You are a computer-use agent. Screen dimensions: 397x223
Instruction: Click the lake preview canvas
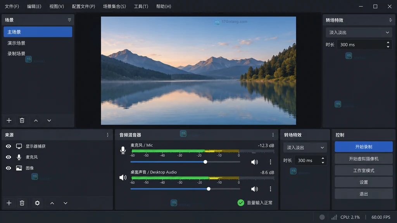(x=198, y=70)
